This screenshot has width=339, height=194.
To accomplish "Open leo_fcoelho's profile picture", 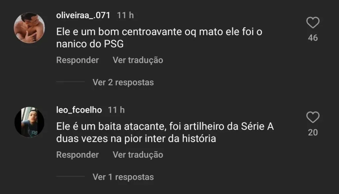I will click(x=29, y=122).
